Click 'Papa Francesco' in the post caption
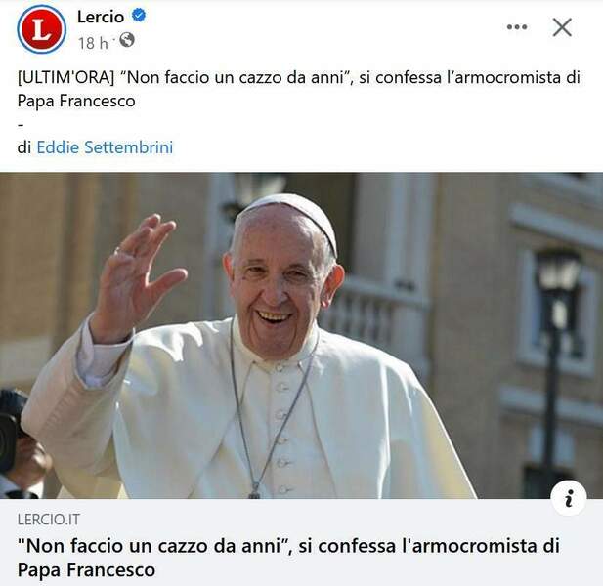The width and height of the screenshot is (603, 586). tap(76, 101)
